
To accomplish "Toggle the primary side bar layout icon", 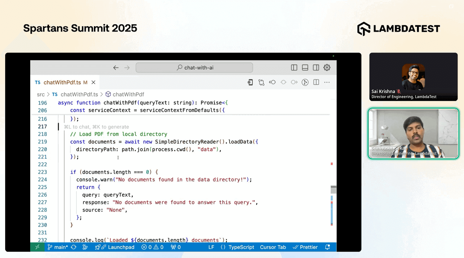I will coord(294,68).
